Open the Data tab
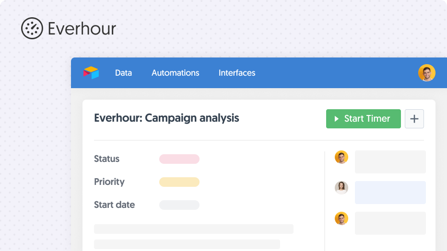The height and width of the screenshot is (251, 447). point(123,73)
